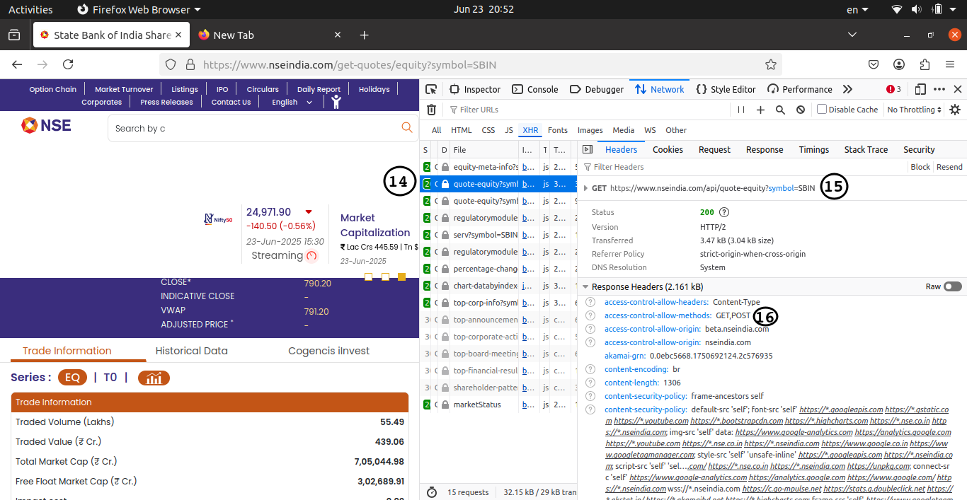Click the NSE logo
The image size is (967, 500).
coord(46,125)
